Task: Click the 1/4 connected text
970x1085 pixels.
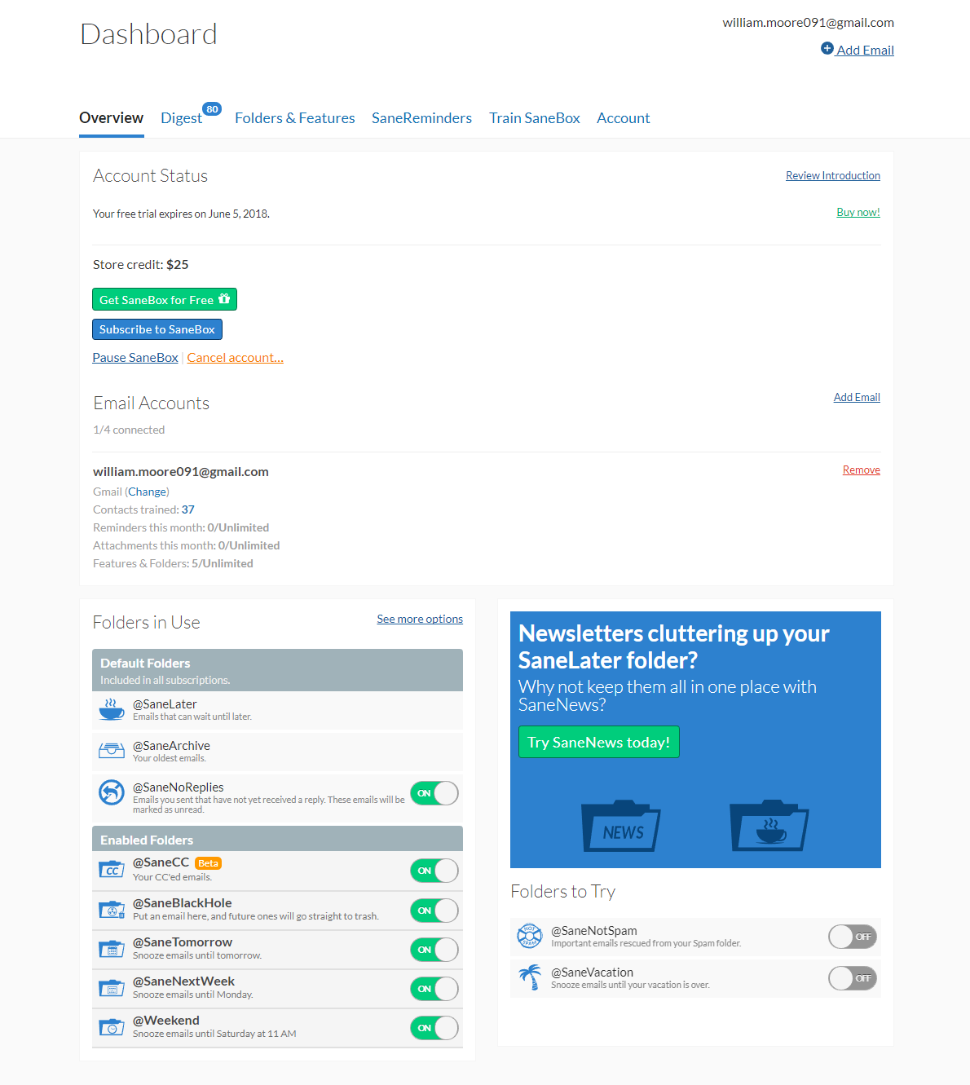Action: [129, 430]
